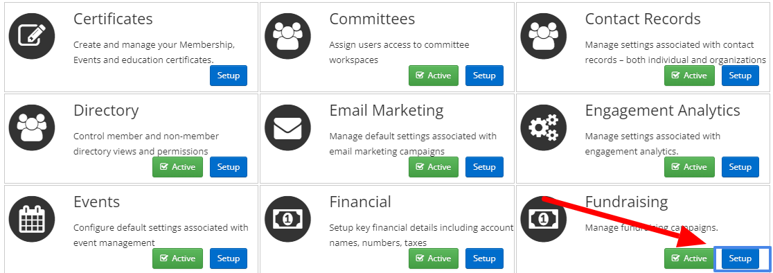Click the Email Marketing heading
The width and height of the screenshot is (773, 273).
386,110
